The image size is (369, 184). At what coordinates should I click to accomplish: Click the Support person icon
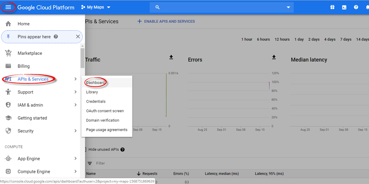coord(8,92)
